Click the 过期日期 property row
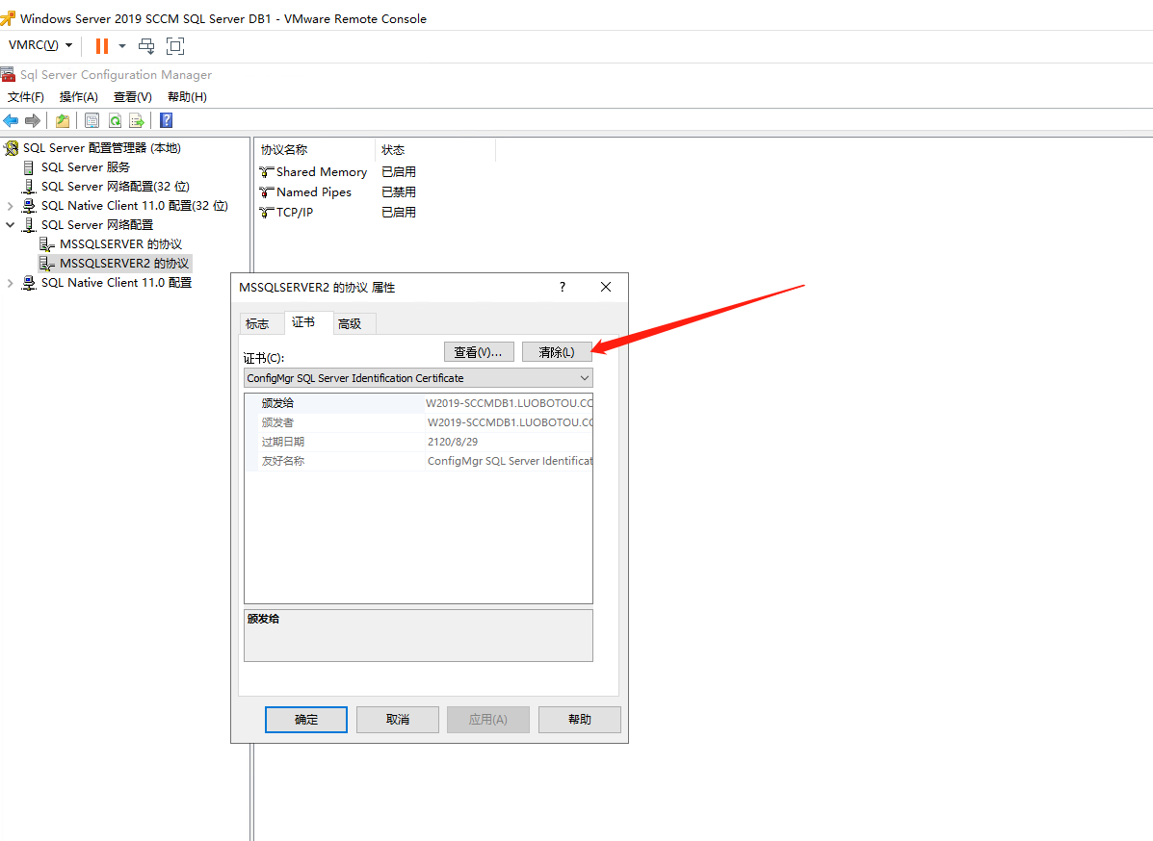1153x841 pixels. point(418,442)
